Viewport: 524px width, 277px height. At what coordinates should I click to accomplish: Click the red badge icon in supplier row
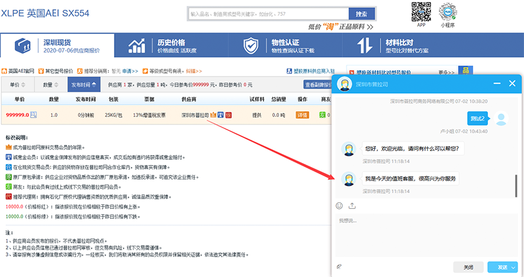[x=228, y=115]
